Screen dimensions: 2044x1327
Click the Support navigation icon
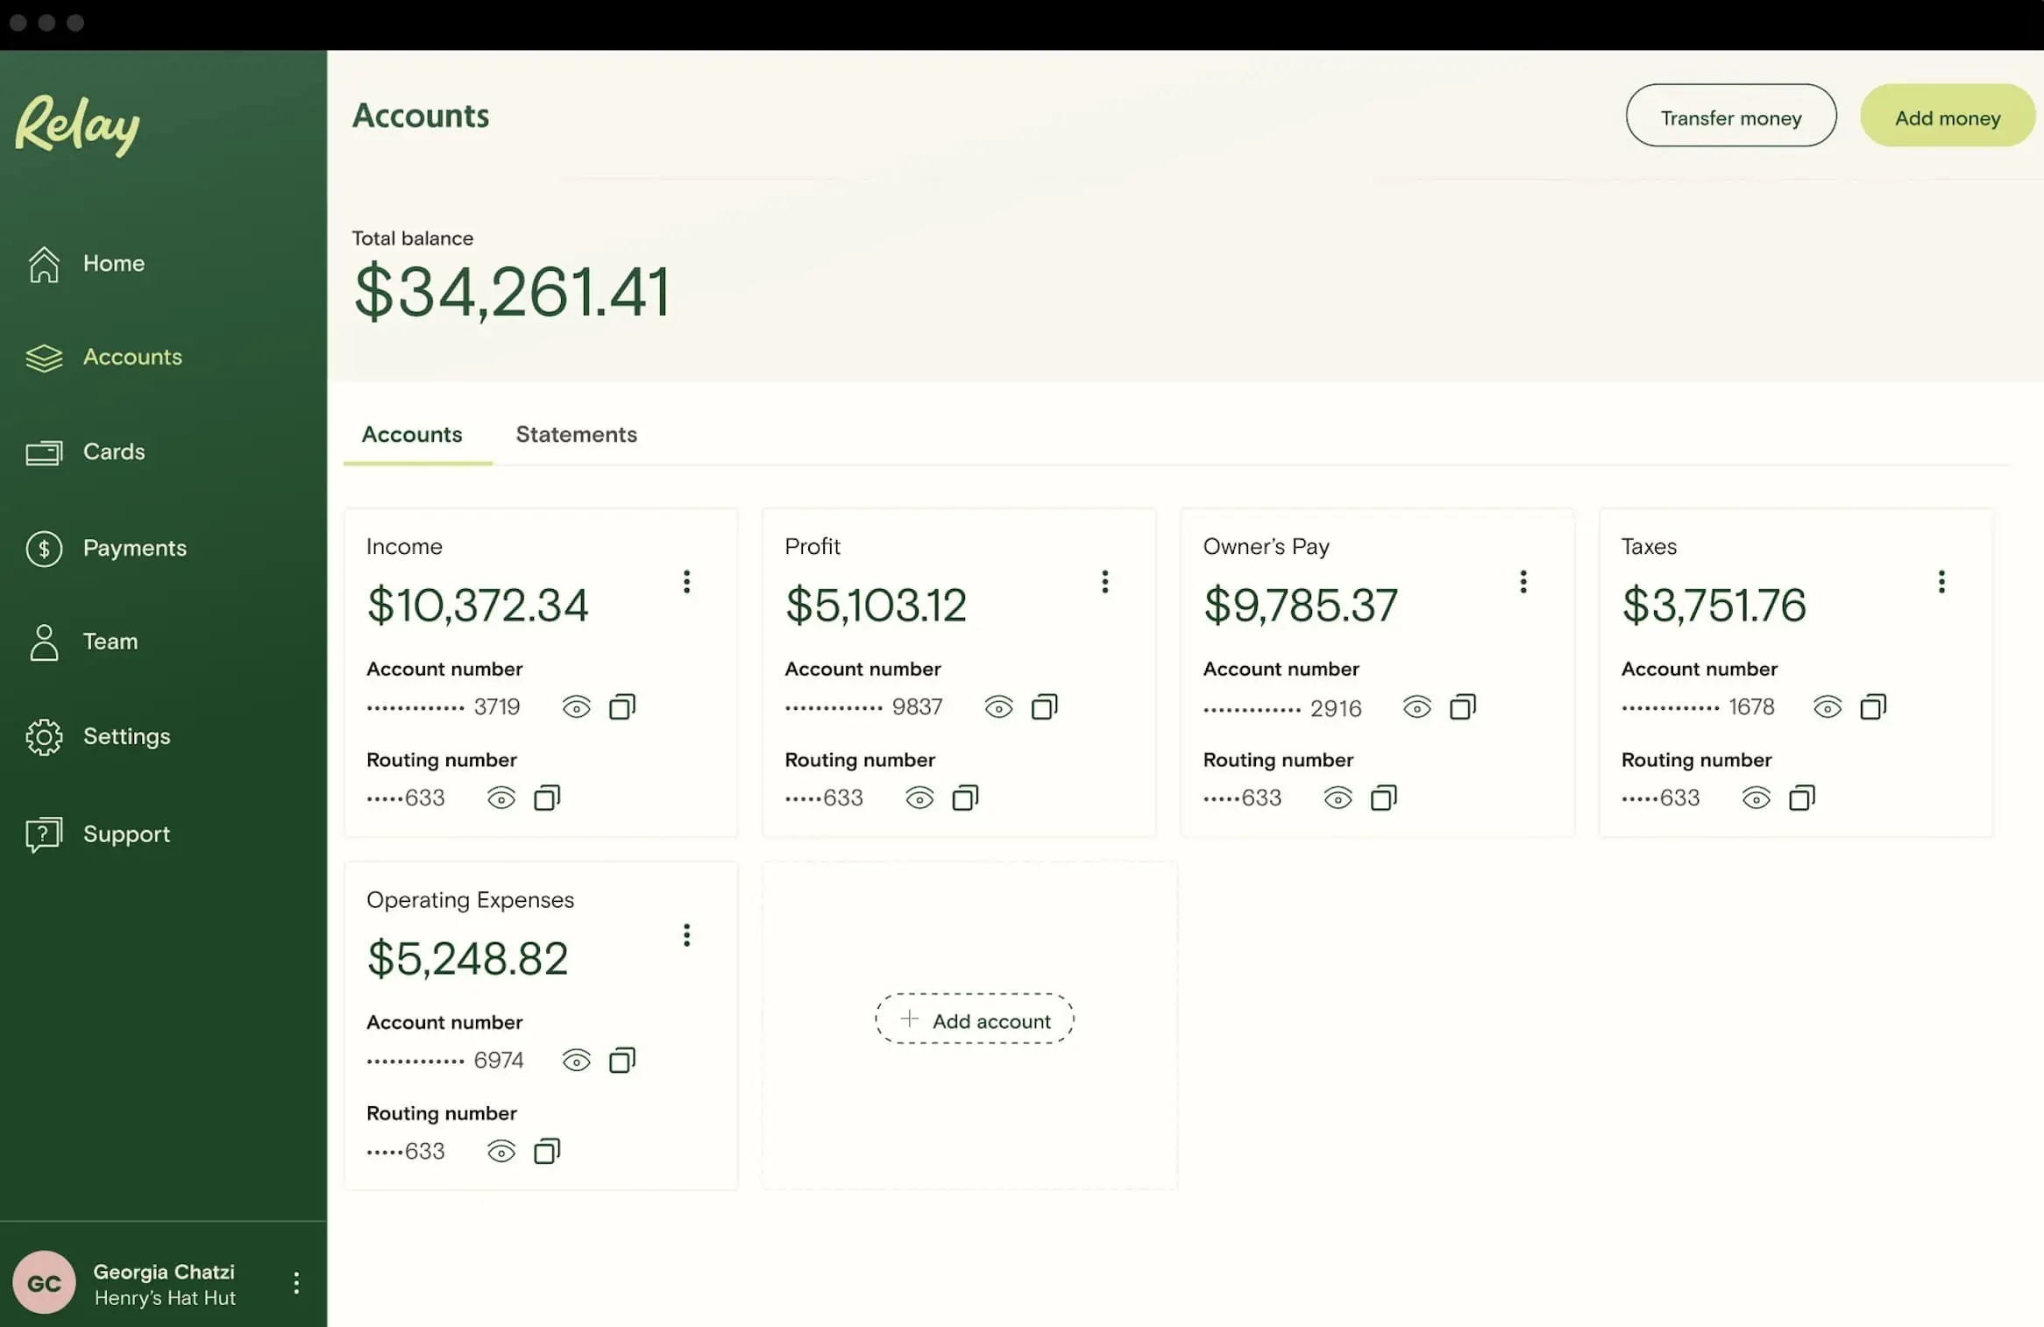[42, 834]
